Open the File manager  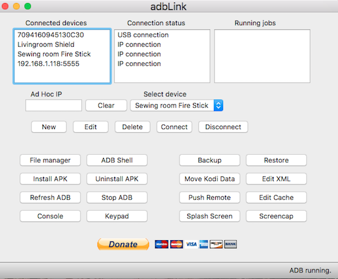coord(50,160)
